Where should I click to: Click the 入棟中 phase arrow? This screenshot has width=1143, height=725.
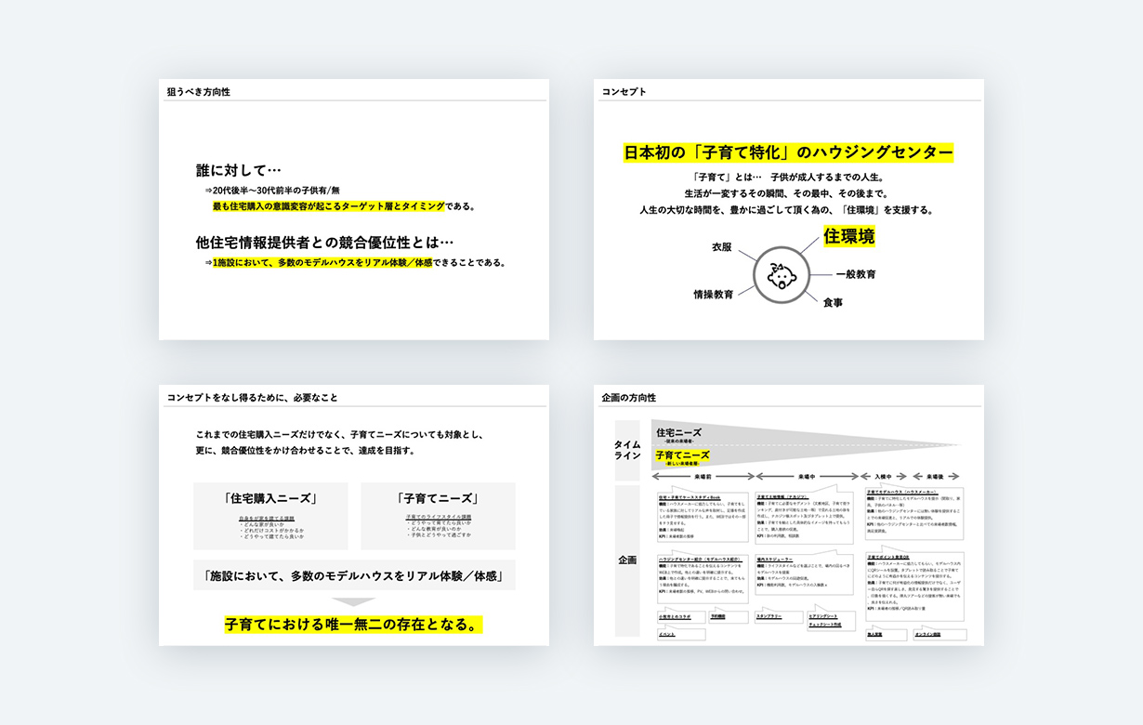point(885,476)
